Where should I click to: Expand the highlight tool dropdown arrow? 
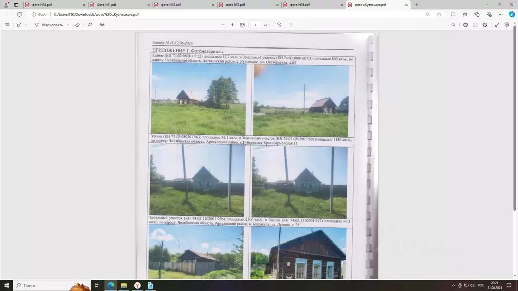click(26, 25)
